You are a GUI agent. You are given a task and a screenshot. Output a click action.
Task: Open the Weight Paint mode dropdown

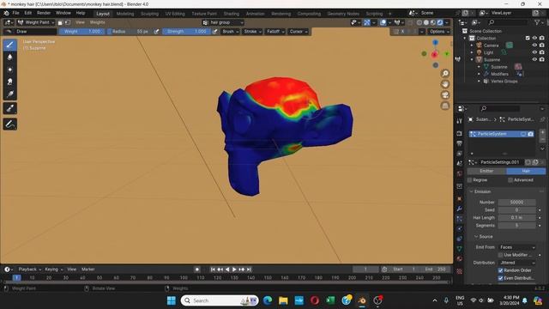point(36,22)
